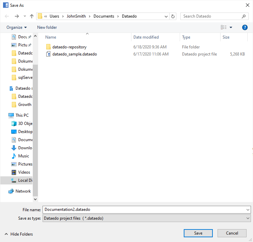The width and height of the screenshot is (253, 242).
Task: Click the Search Dataedo field
Action: 211,16
